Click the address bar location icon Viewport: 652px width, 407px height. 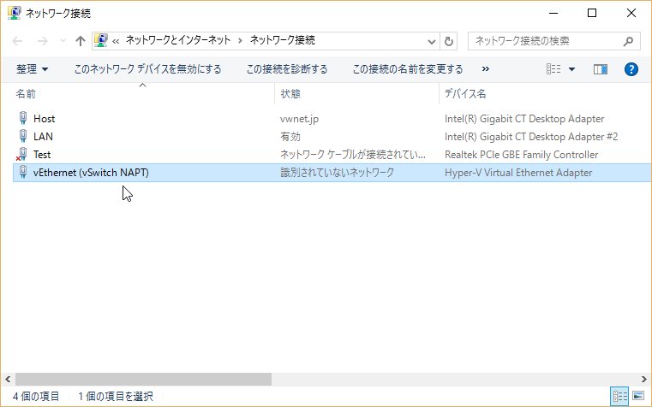tap(101, 40)
